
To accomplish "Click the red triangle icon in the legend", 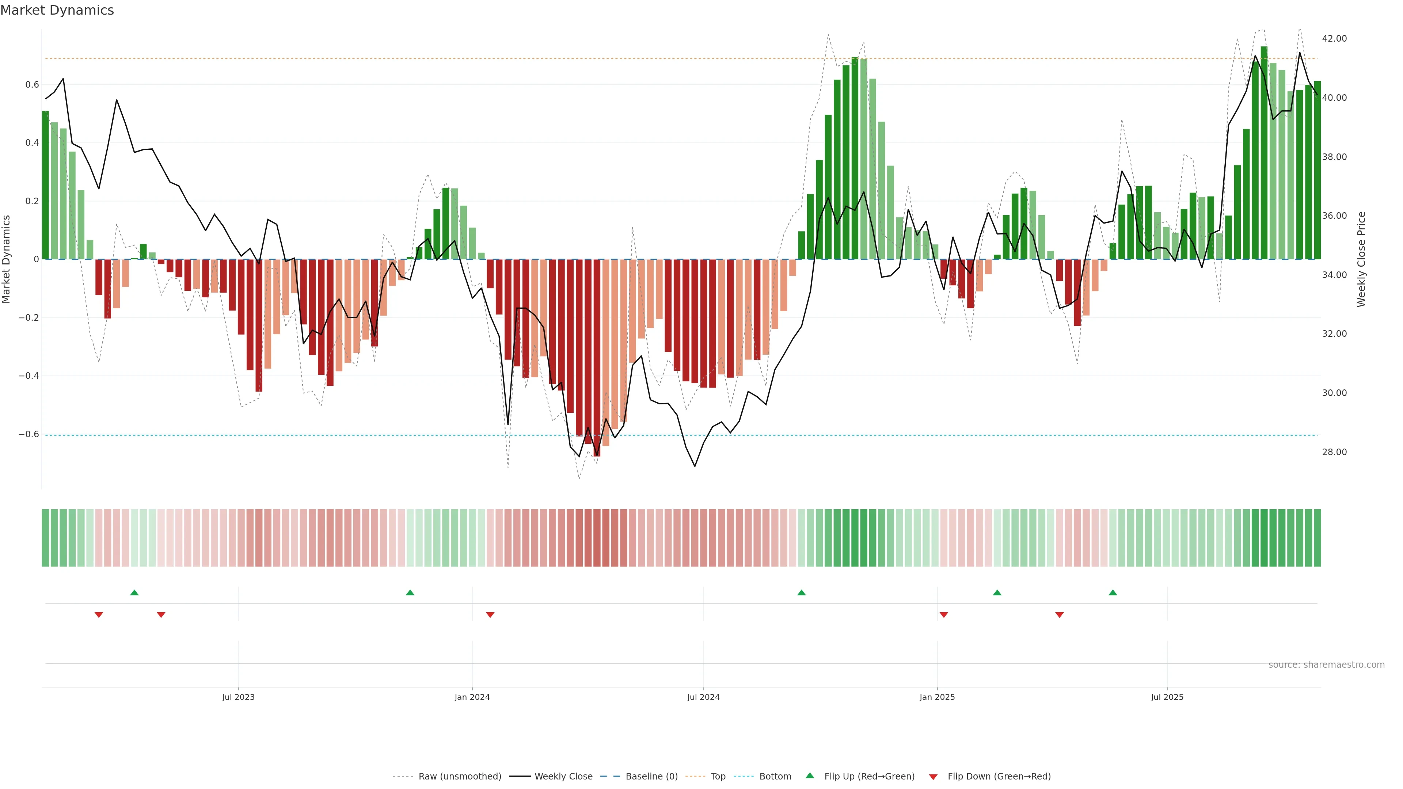I will 933,777.
